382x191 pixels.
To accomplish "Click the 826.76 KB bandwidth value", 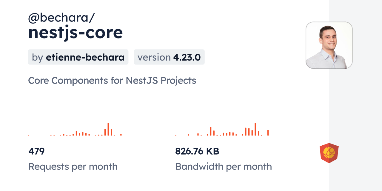I will click(197, 151).
